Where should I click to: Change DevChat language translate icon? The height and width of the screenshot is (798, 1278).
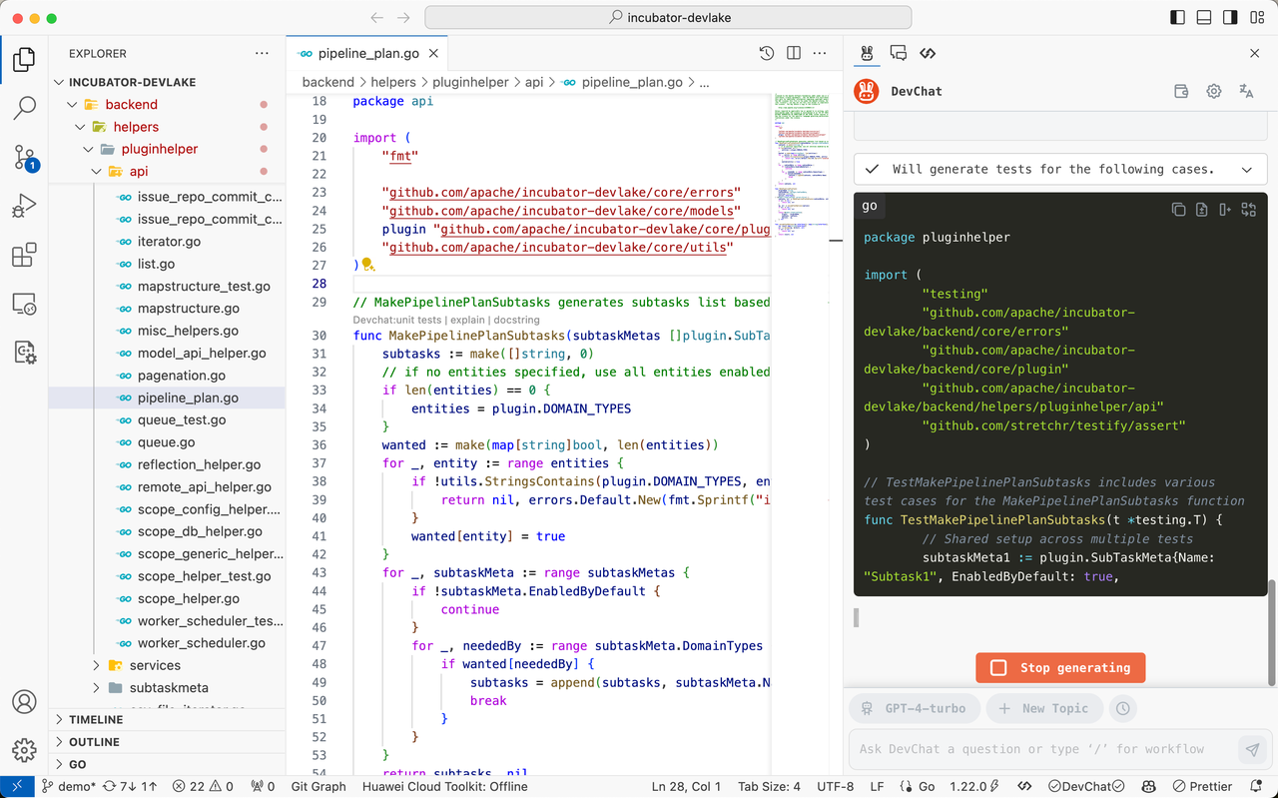click(x=1246, y=91)
